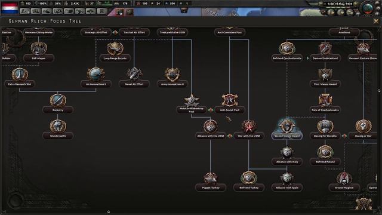Screen dimensions: 382x215
Task: Select the Demand Sudetenland focus
Action: tap(325, 51)
